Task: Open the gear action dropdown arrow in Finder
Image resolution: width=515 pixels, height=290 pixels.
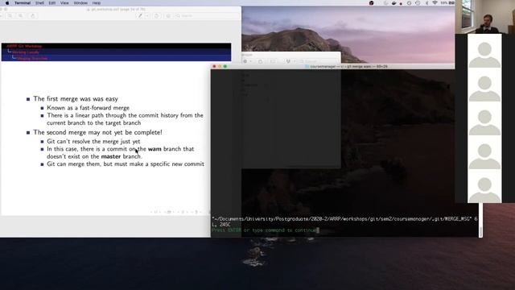Action: pyautogui.click(x=250, y=61)
